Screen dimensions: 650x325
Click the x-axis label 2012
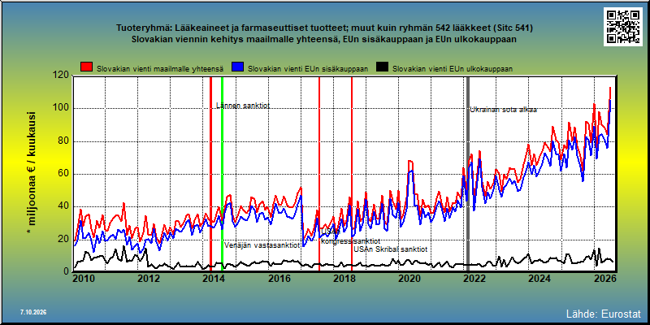pyautogui.click(x=149, y=279)
